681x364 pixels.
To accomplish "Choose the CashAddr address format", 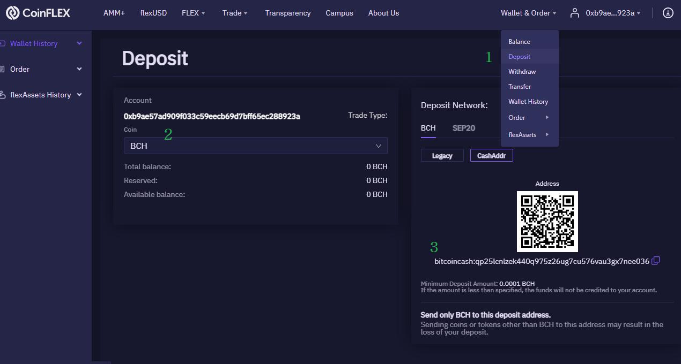I will [492, 155].
